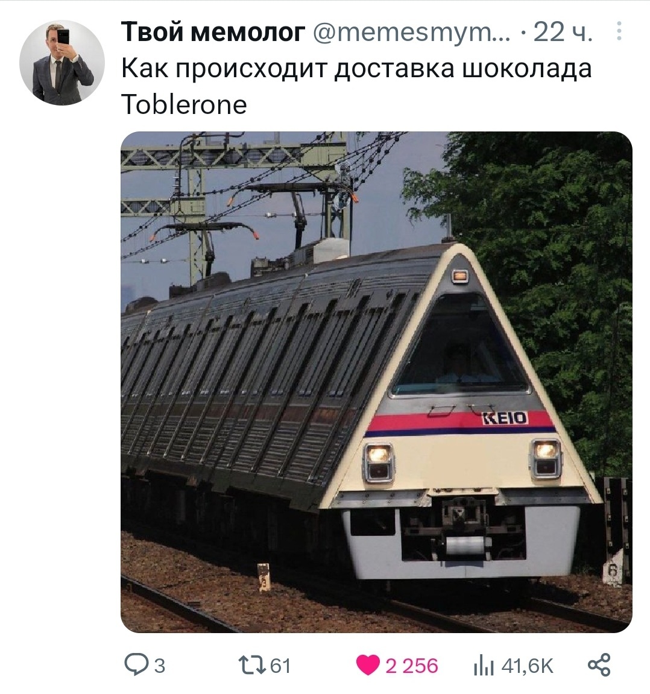This screenshot has width=650, height=694.
Task: Click the KEIO logo on the train
Action: (505, 417)
